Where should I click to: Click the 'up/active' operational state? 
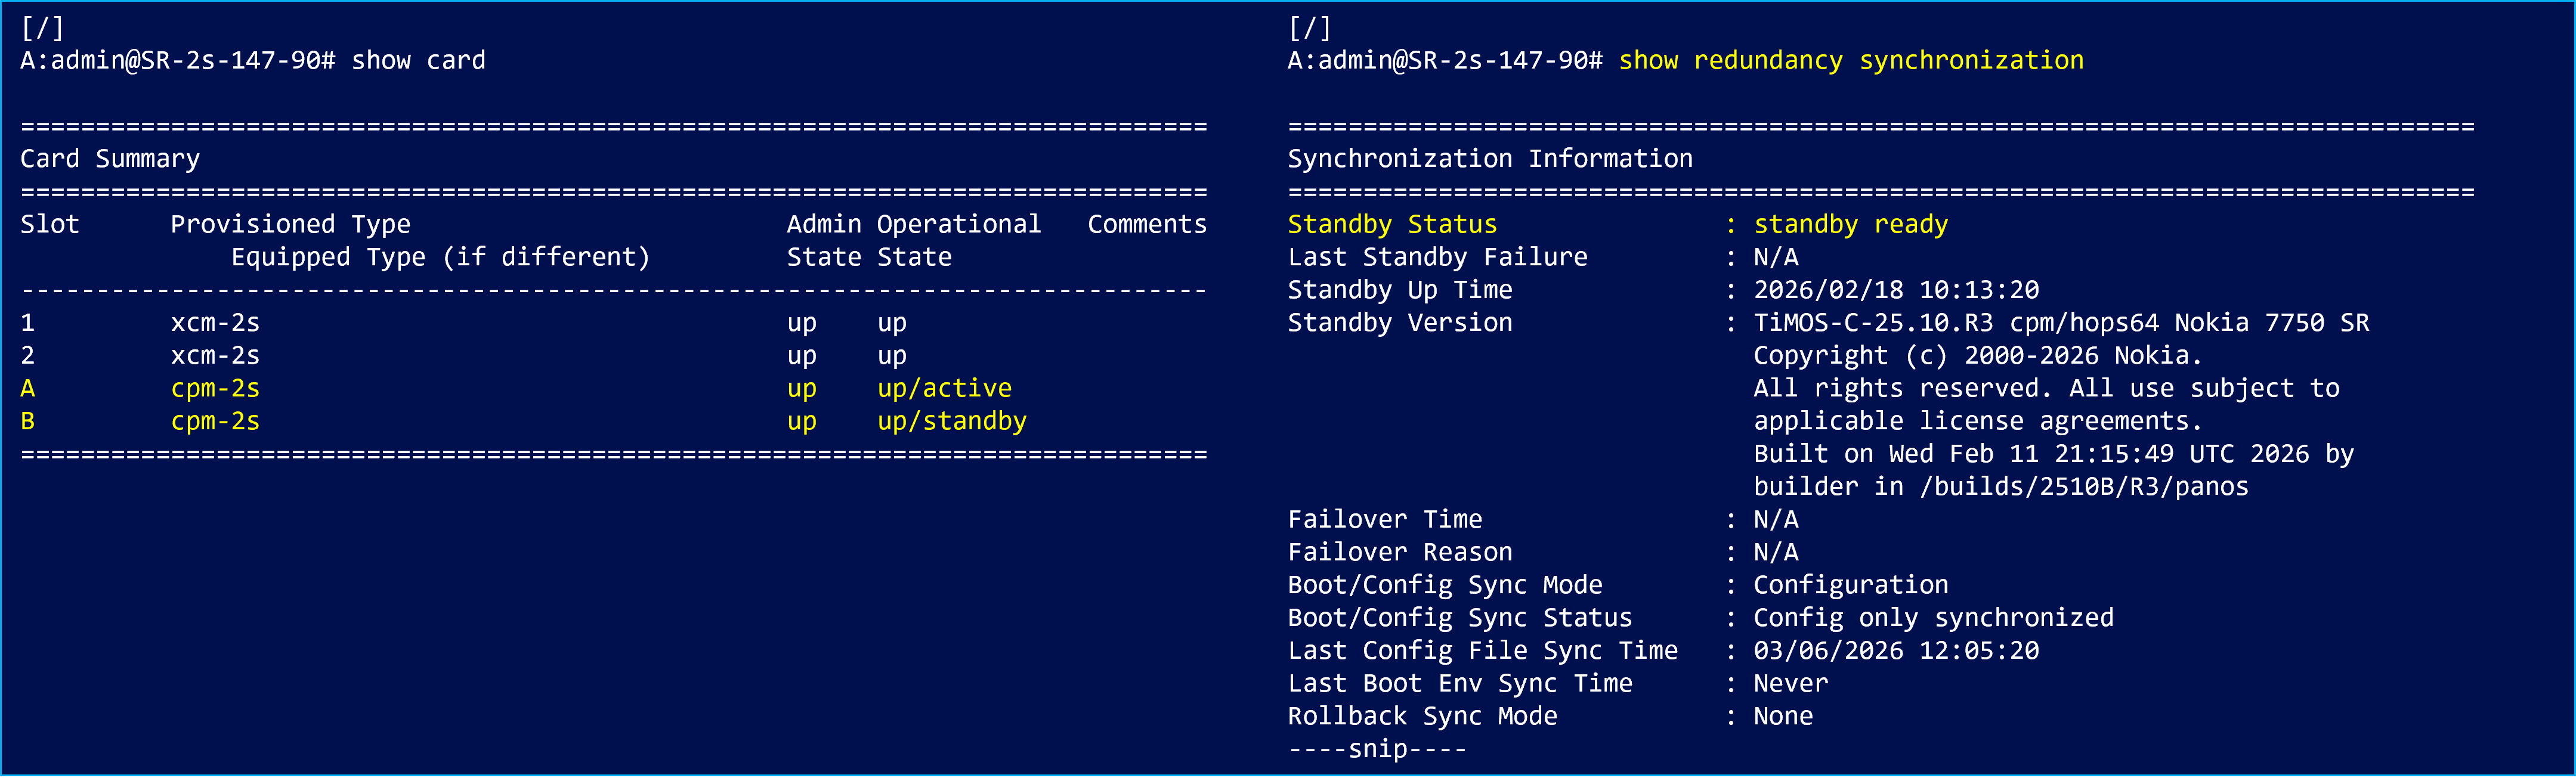click(944, 389)
